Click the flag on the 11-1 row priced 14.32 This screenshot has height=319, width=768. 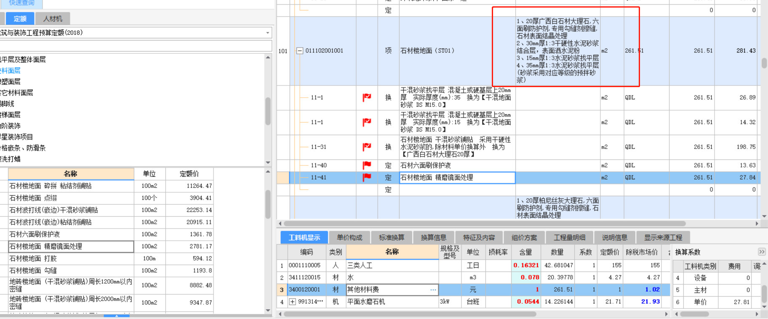click(367, 122)
